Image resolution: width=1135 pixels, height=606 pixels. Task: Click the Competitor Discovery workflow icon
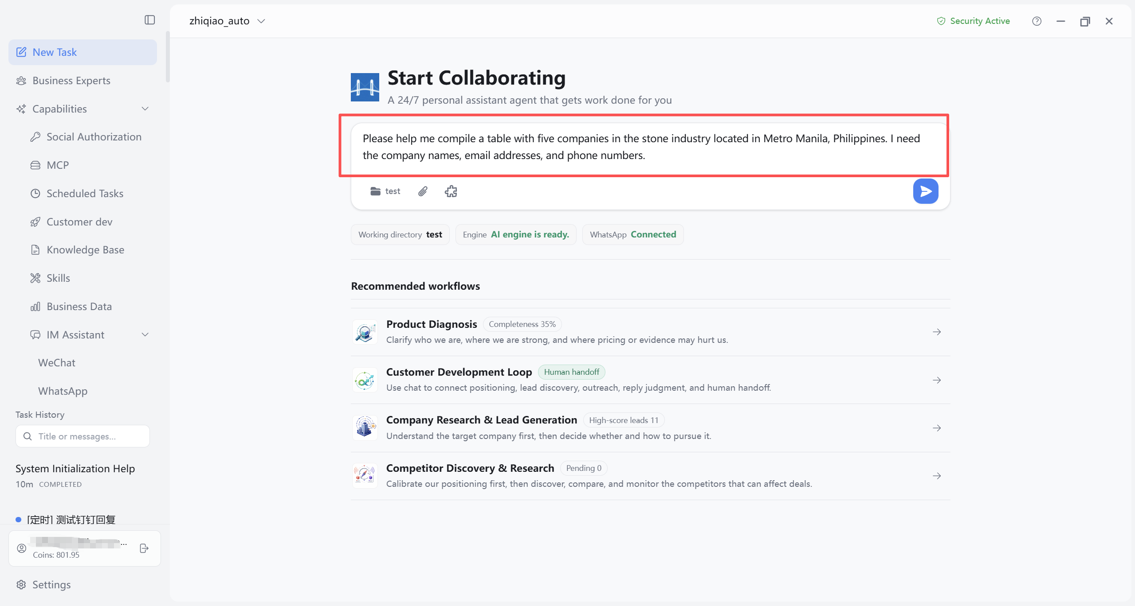pyautogui.click(x=365, y=475)
